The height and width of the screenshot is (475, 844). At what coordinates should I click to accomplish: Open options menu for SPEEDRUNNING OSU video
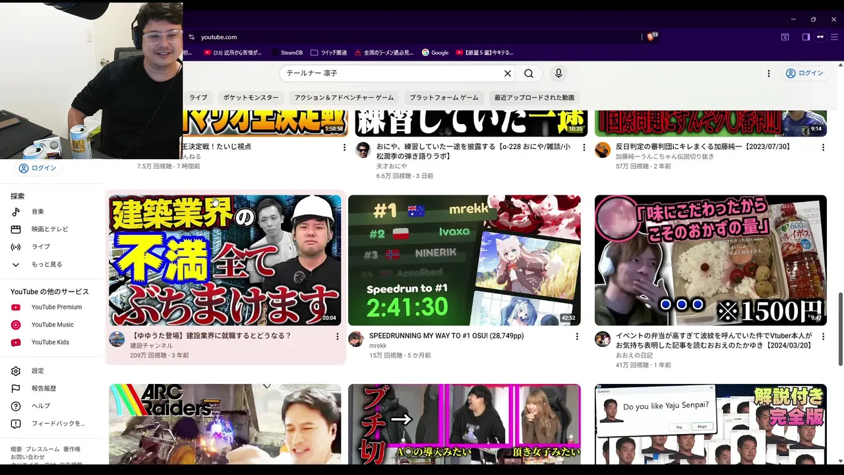click(x=577, y=336)
